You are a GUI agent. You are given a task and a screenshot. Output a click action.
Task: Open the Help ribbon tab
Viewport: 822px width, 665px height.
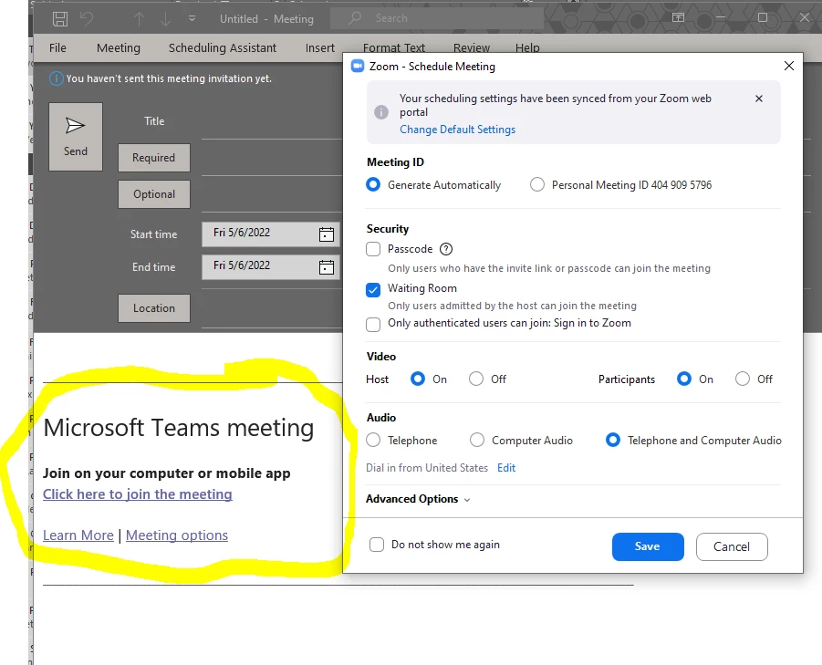tap(527, 47)
